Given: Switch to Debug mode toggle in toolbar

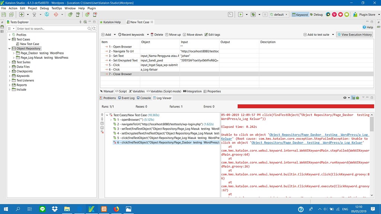Looking at the screenshot, I should click(x=316, y=15).
